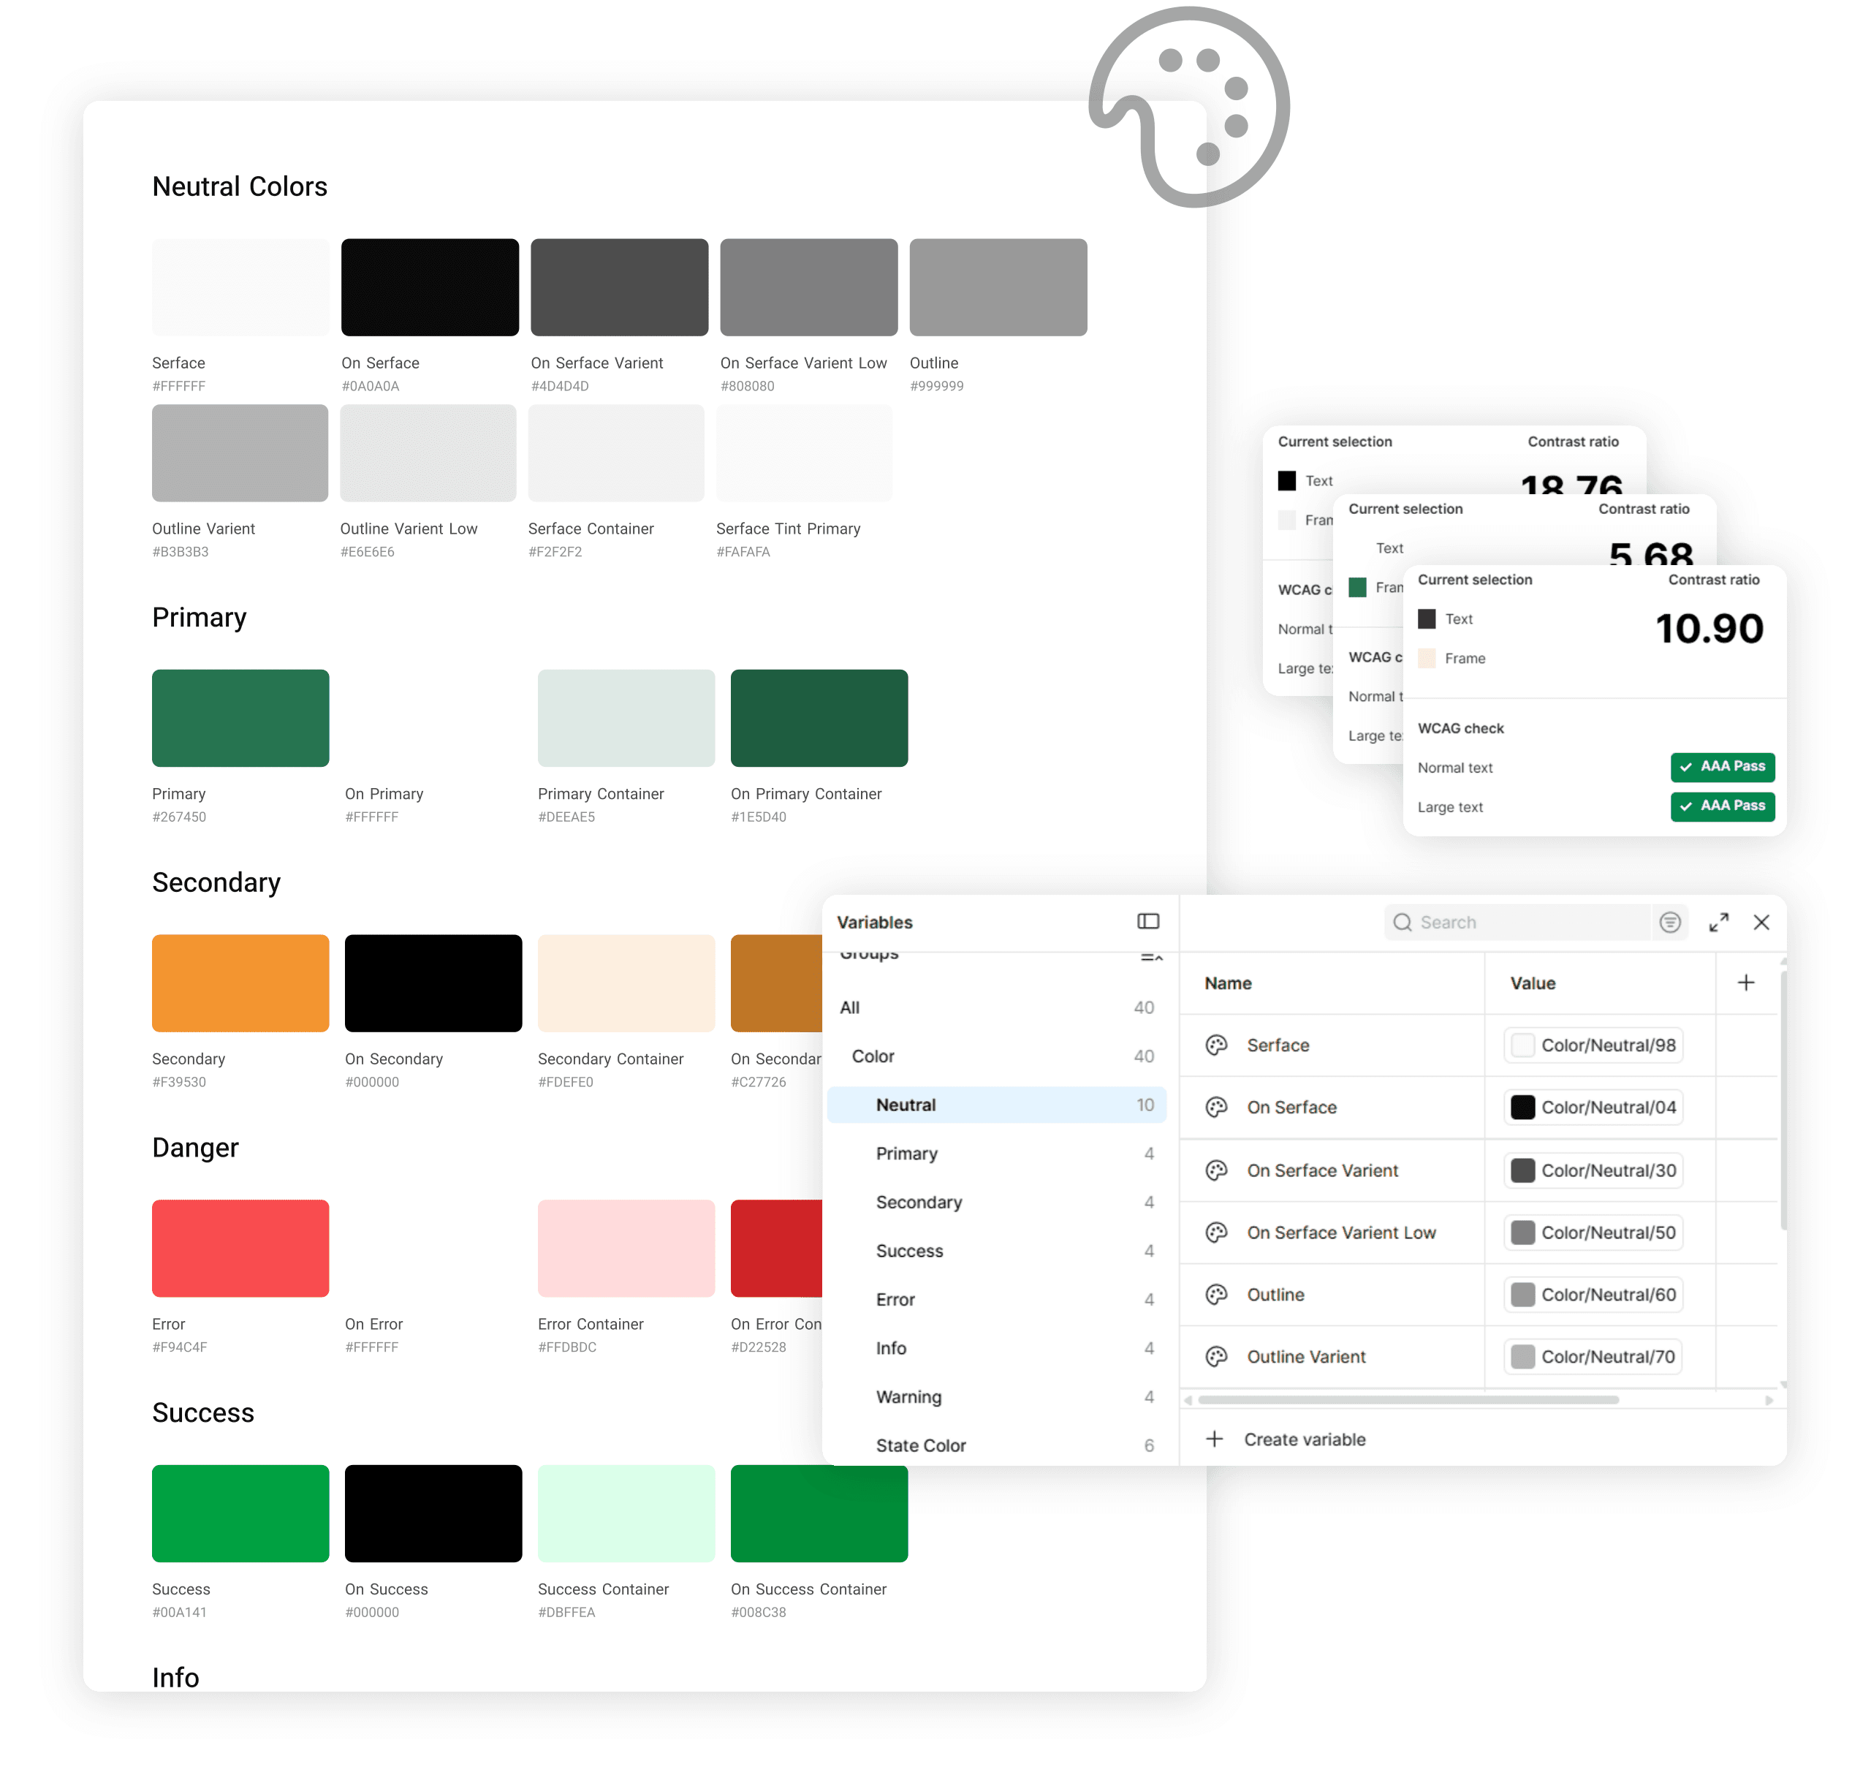Select the All group in Variables
This screenshot has width=1871, height=1775.
(x=997, y=1007)
